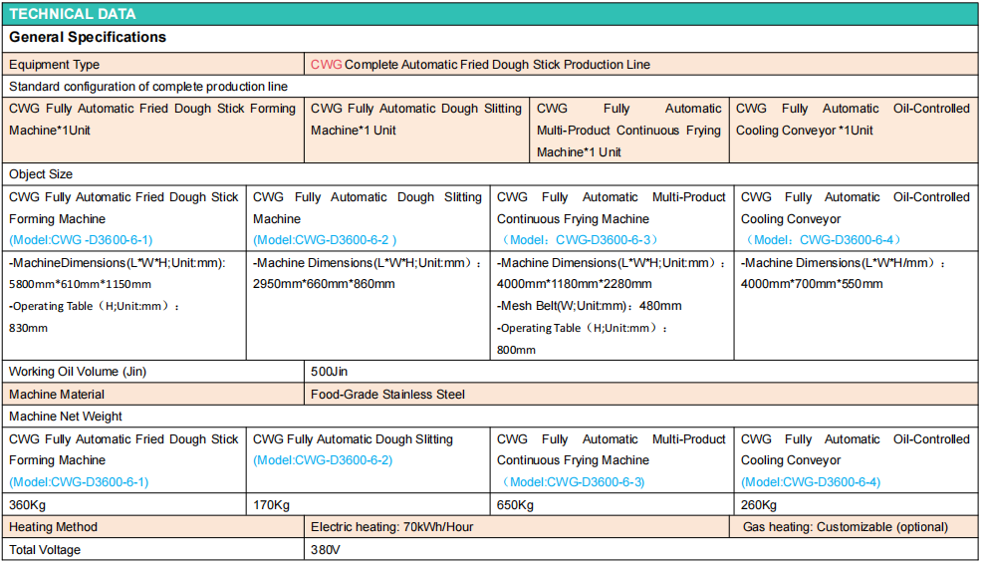Viewport: 984px width, 566px height.
Task: Click the 260Kg weight cell
Action: pos(759,505)
